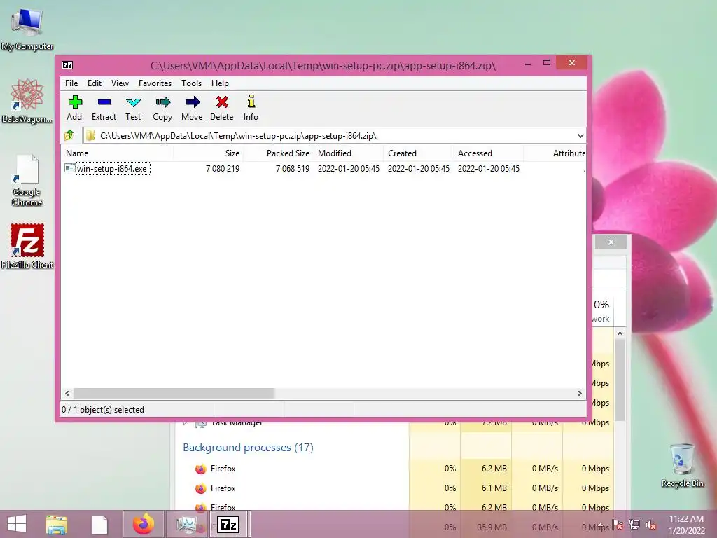Minimize the 7-Zip window
Image resolution: width=717 pixels, height=538 pixels.
[x=528, y=64]
